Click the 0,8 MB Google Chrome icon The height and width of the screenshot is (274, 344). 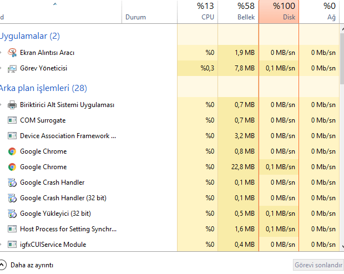[12, 151]
